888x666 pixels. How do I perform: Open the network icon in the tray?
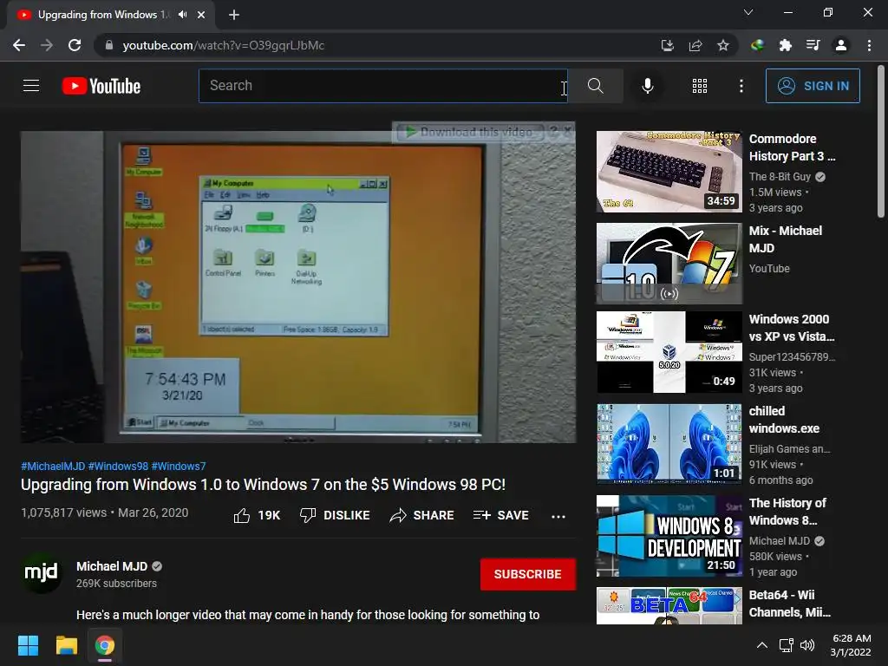[x=786, y=645]
